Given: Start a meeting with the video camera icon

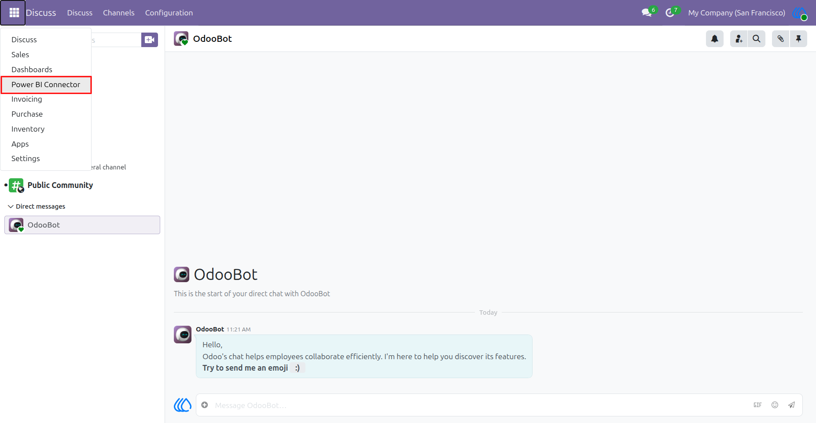Looking at the screenshot, I should (150, 40).
